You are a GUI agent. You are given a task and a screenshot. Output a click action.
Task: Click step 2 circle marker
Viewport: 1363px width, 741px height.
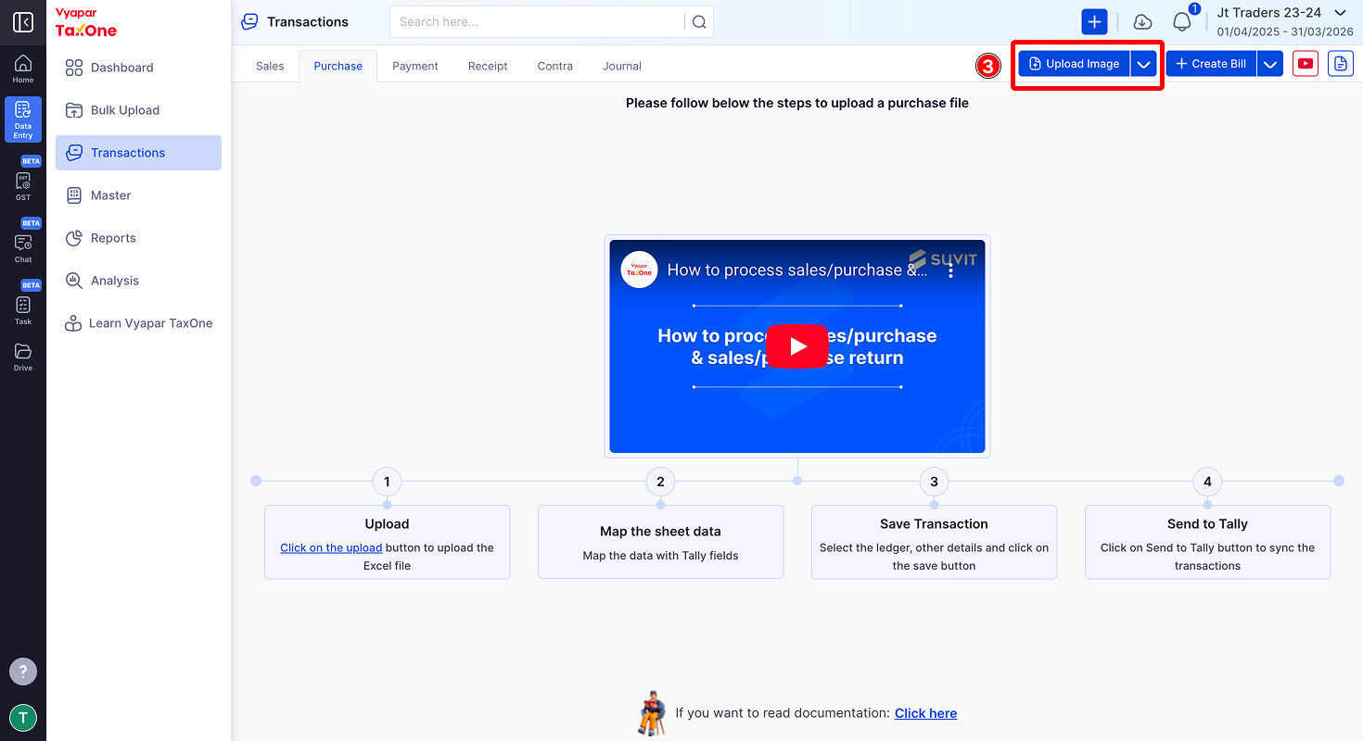point(660,482)
